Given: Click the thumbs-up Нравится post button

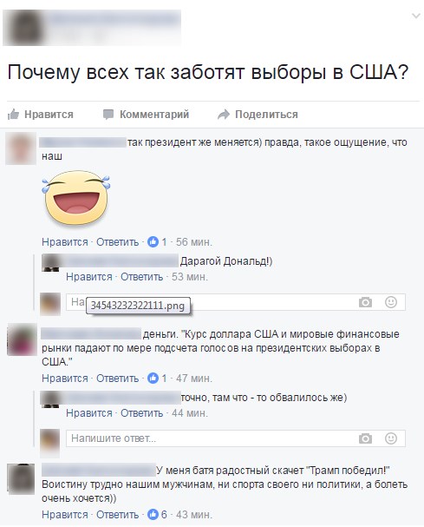Looking at the screenshot, I should (40, 115).
